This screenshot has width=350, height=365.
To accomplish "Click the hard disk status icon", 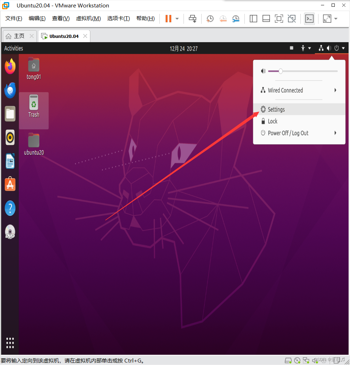I will click(x=288, y=361).
